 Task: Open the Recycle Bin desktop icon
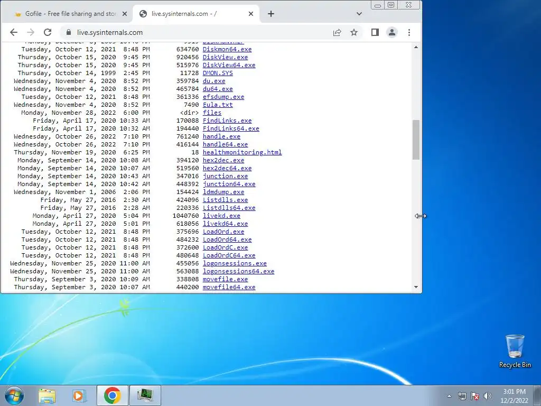click(515, 351)
